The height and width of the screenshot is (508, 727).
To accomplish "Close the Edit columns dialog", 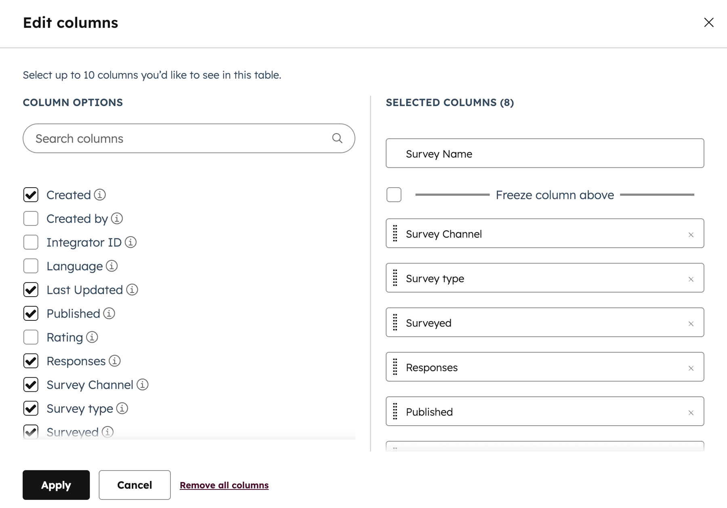I will point(709,22).
